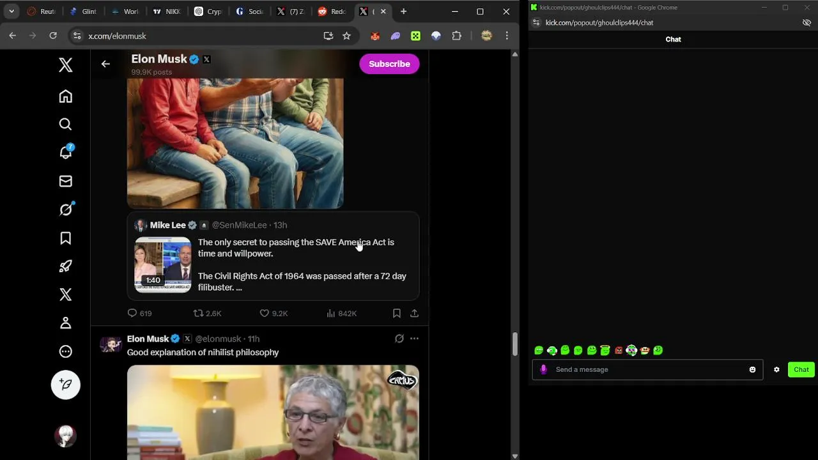
Task: Switch to the Glint tab
Action: (83, 11)
